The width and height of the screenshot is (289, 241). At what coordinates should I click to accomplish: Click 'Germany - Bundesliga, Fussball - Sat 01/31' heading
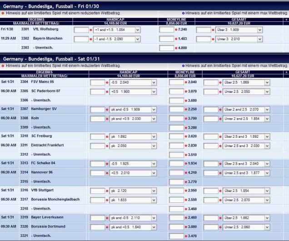51,59
